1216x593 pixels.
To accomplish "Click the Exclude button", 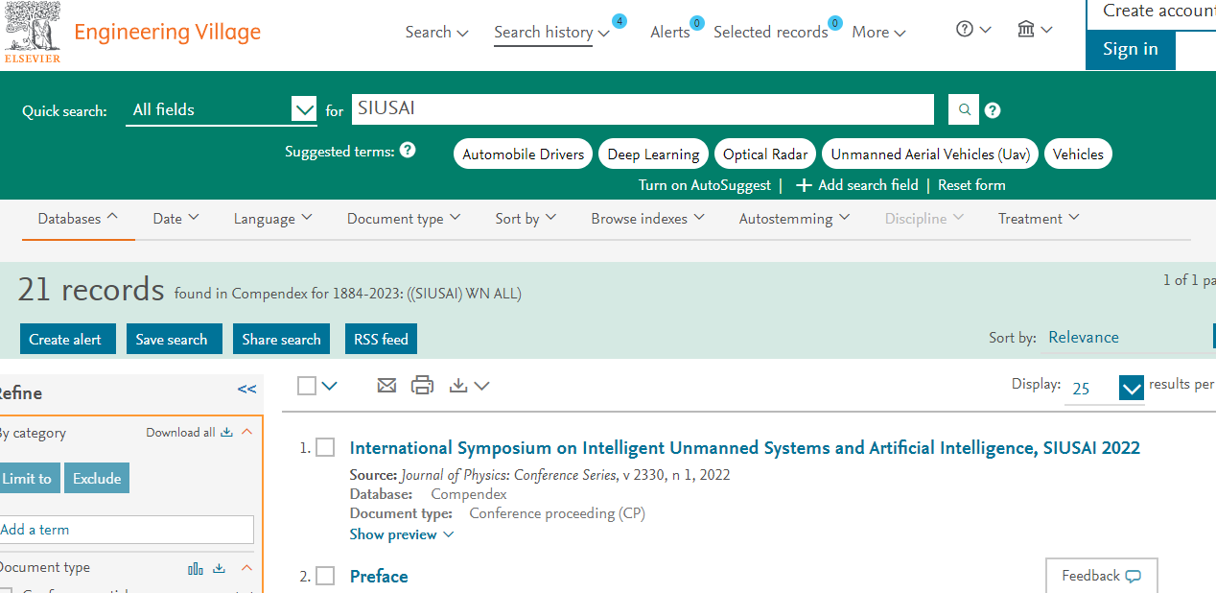I will pos(97,478).
